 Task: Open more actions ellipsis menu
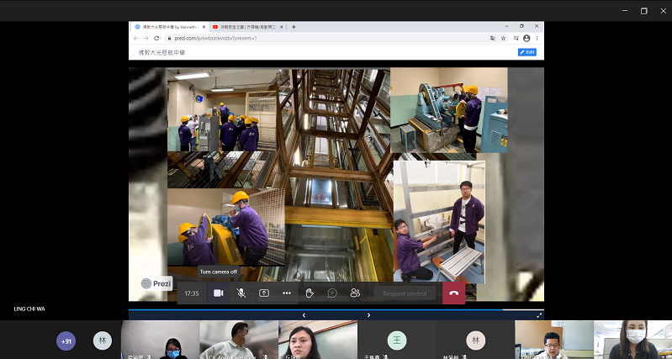coord(287,293)
